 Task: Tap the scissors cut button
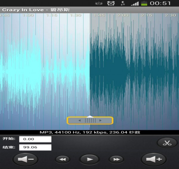pyautogui.click(x=167, y=143)
